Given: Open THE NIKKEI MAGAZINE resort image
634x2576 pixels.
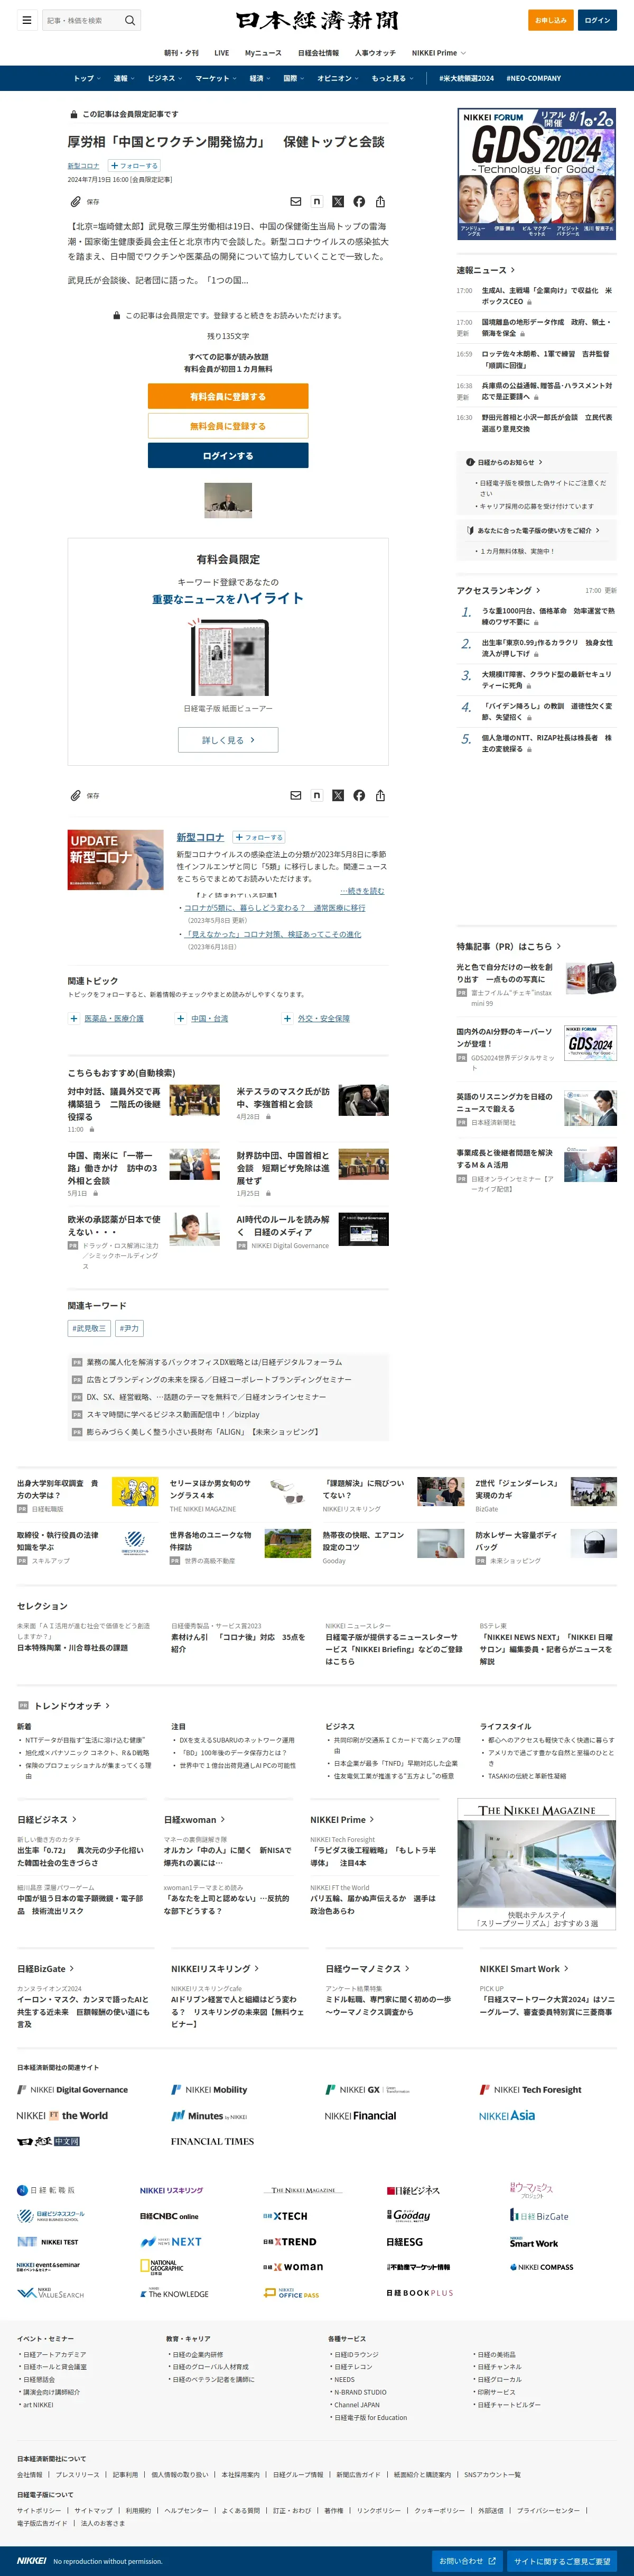Looking at the screenshot, I should pyautogui.click(x=537, y=1865).
